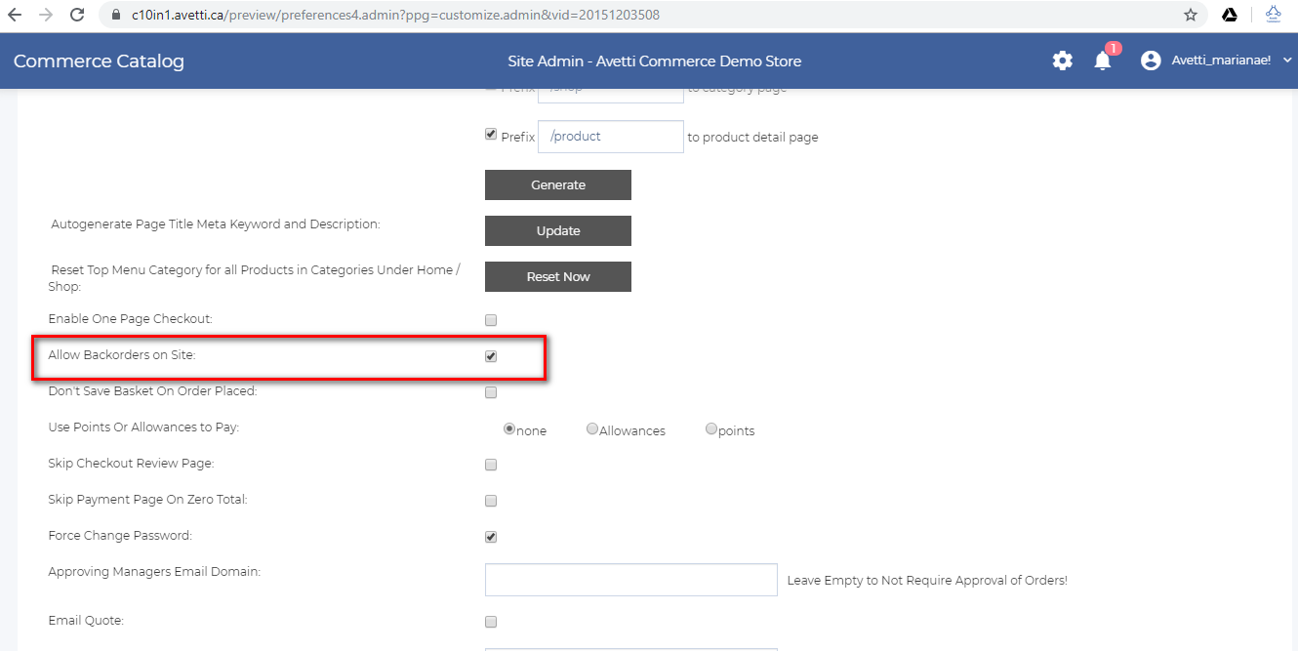Enable the Email Quote checkbox
The image size is (1298, 651).
click(x=491, y=622)
